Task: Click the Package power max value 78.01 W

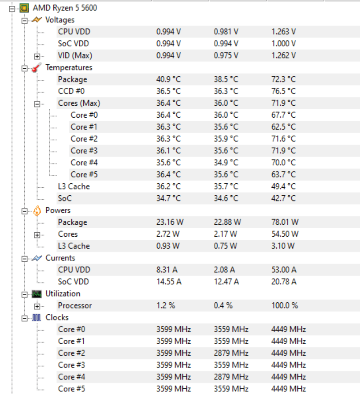Action: point(285,222)
